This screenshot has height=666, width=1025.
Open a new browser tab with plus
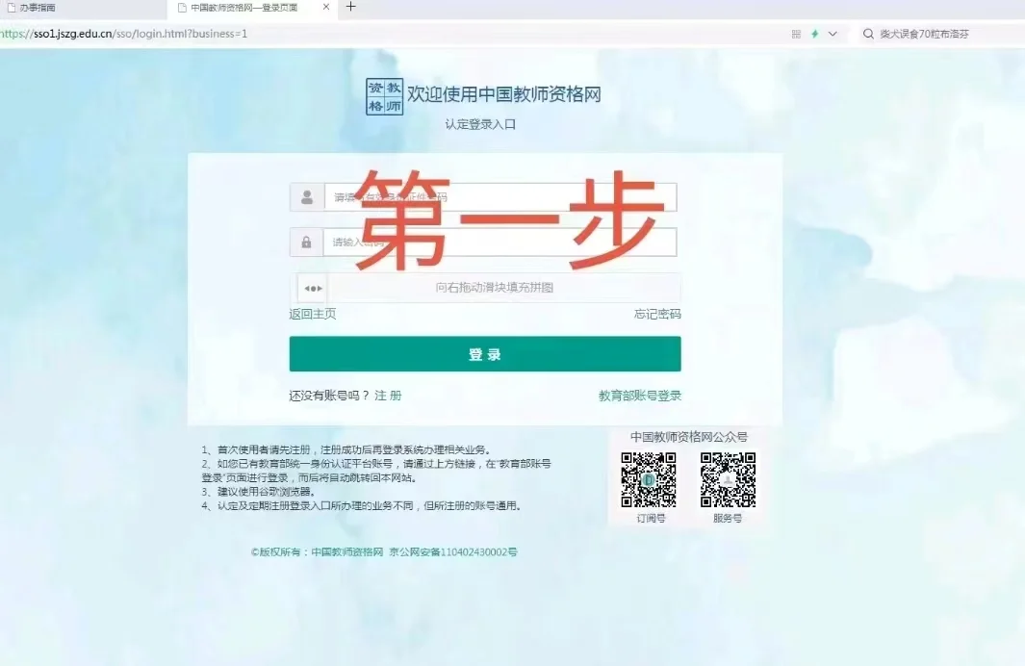click(351, 7)
